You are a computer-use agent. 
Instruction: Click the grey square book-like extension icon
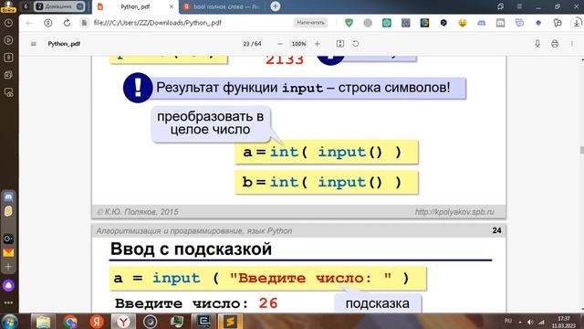(501, 23)
